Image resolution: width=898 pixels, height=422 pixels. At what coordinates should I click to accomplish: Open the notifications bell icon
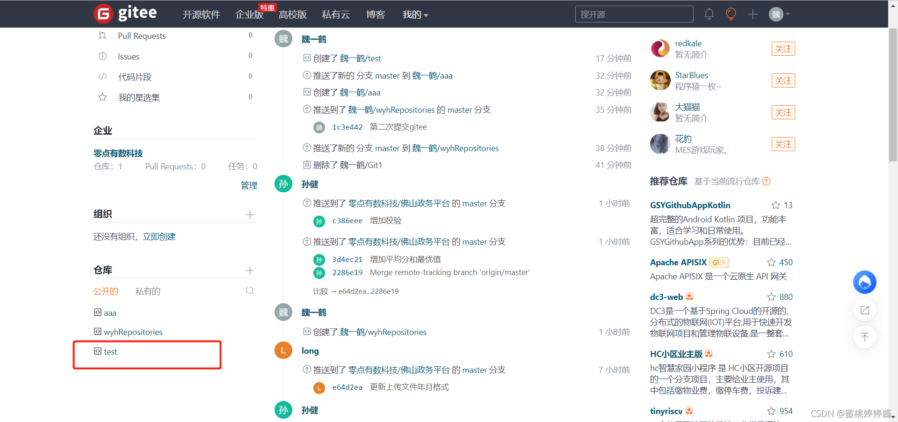point(709,14)
